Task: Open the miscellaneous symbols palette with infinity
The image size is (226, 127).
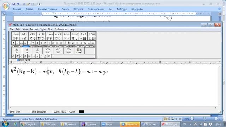Action: 75,34
